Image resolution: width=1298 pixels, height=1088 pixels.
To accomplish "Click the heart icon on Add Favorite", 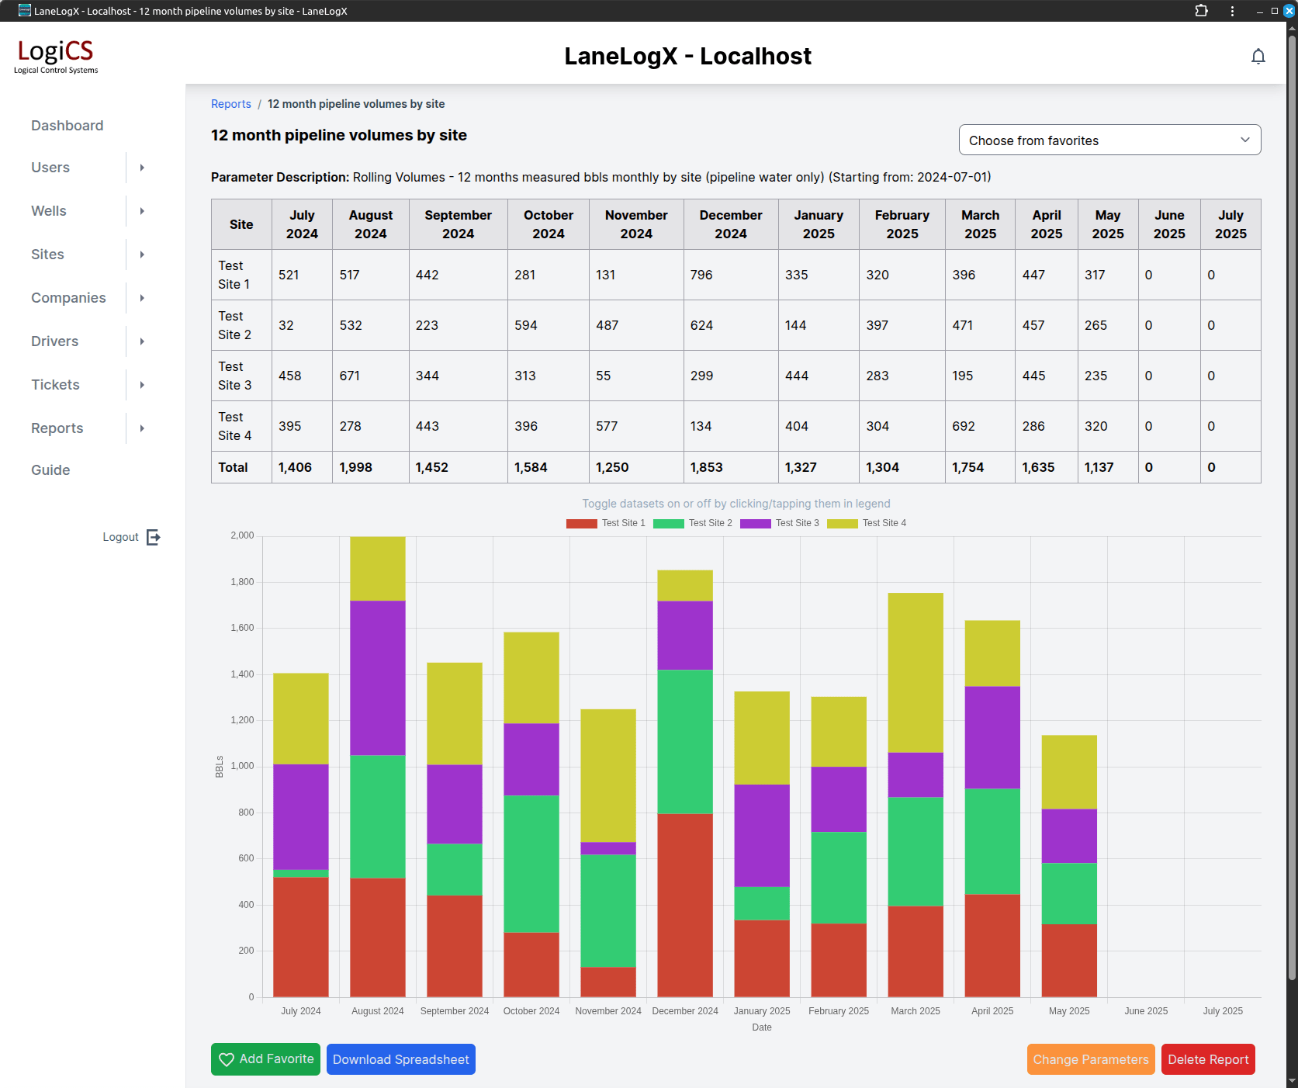I will click(x=227, y=1059).
